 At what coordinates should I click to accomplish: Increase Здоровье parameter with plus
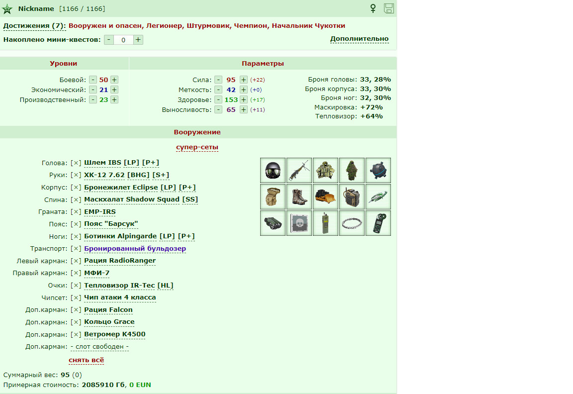click(244, 99)
